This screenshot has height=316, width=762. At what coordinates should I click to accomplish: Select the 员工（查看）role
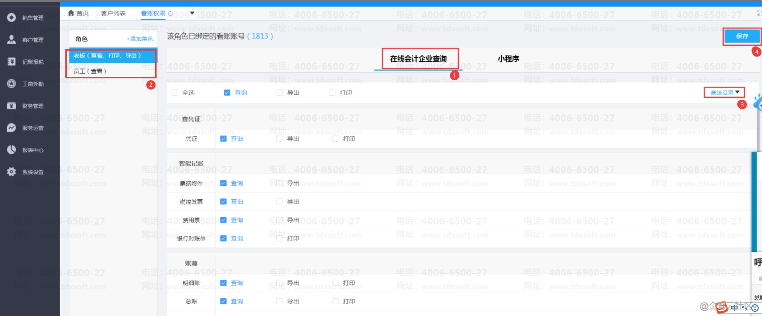pos(90,71)
